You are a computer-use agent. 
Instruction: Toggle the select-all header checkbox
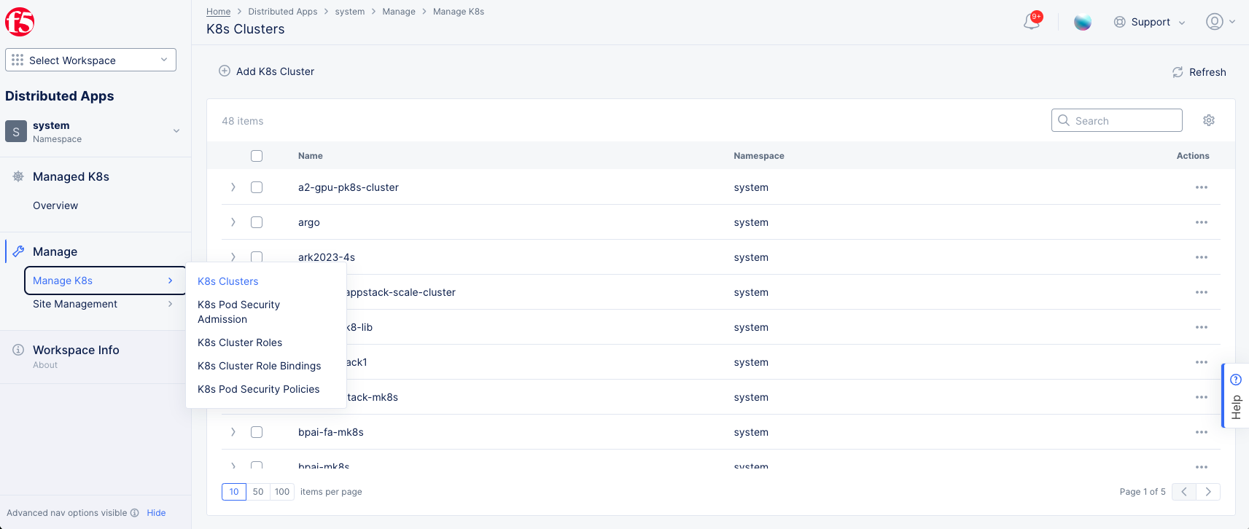(257, 156)
